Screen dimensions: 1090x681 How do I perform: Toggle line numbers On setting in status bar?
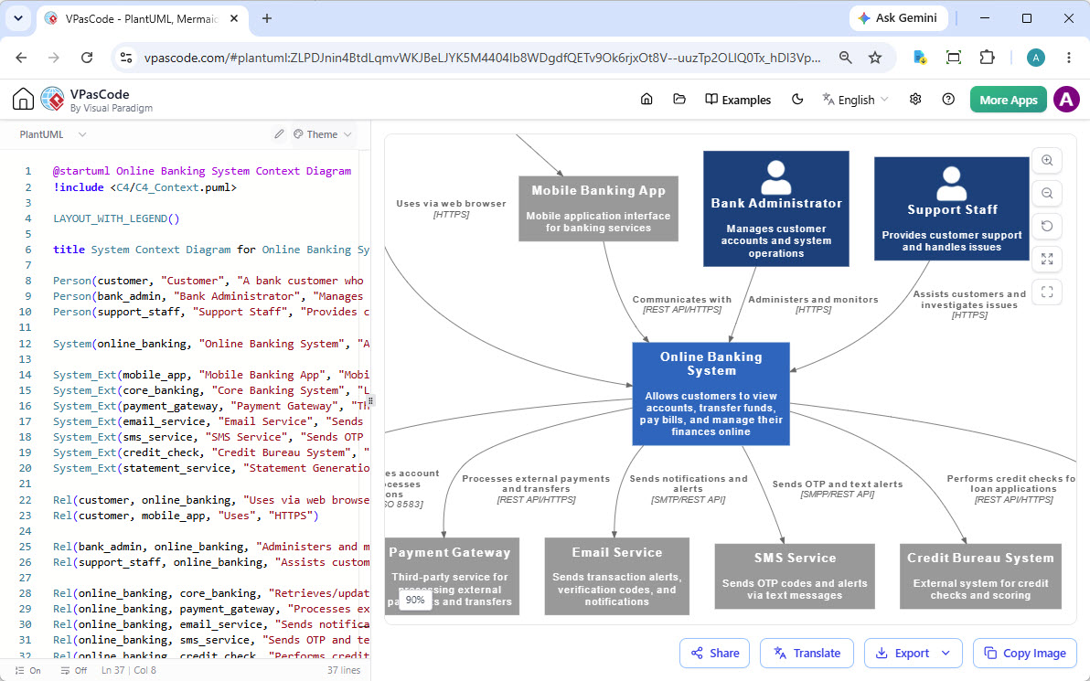27,671
